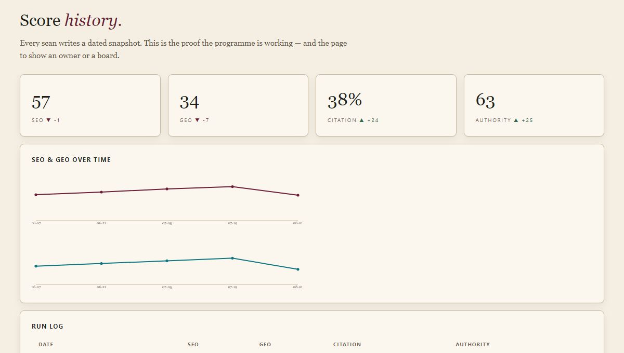Image resolution: width=624 pixels, height=353 pixels.
Task: Click 07-19 label under maroon chart
Action: (232, 223)
